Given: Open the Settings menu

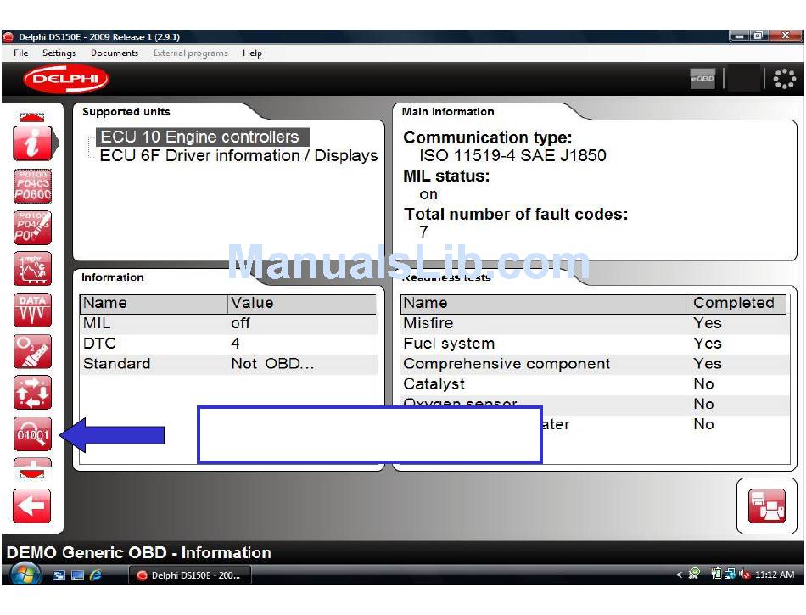Looking at the screenshot, I should tap(59, 53).
